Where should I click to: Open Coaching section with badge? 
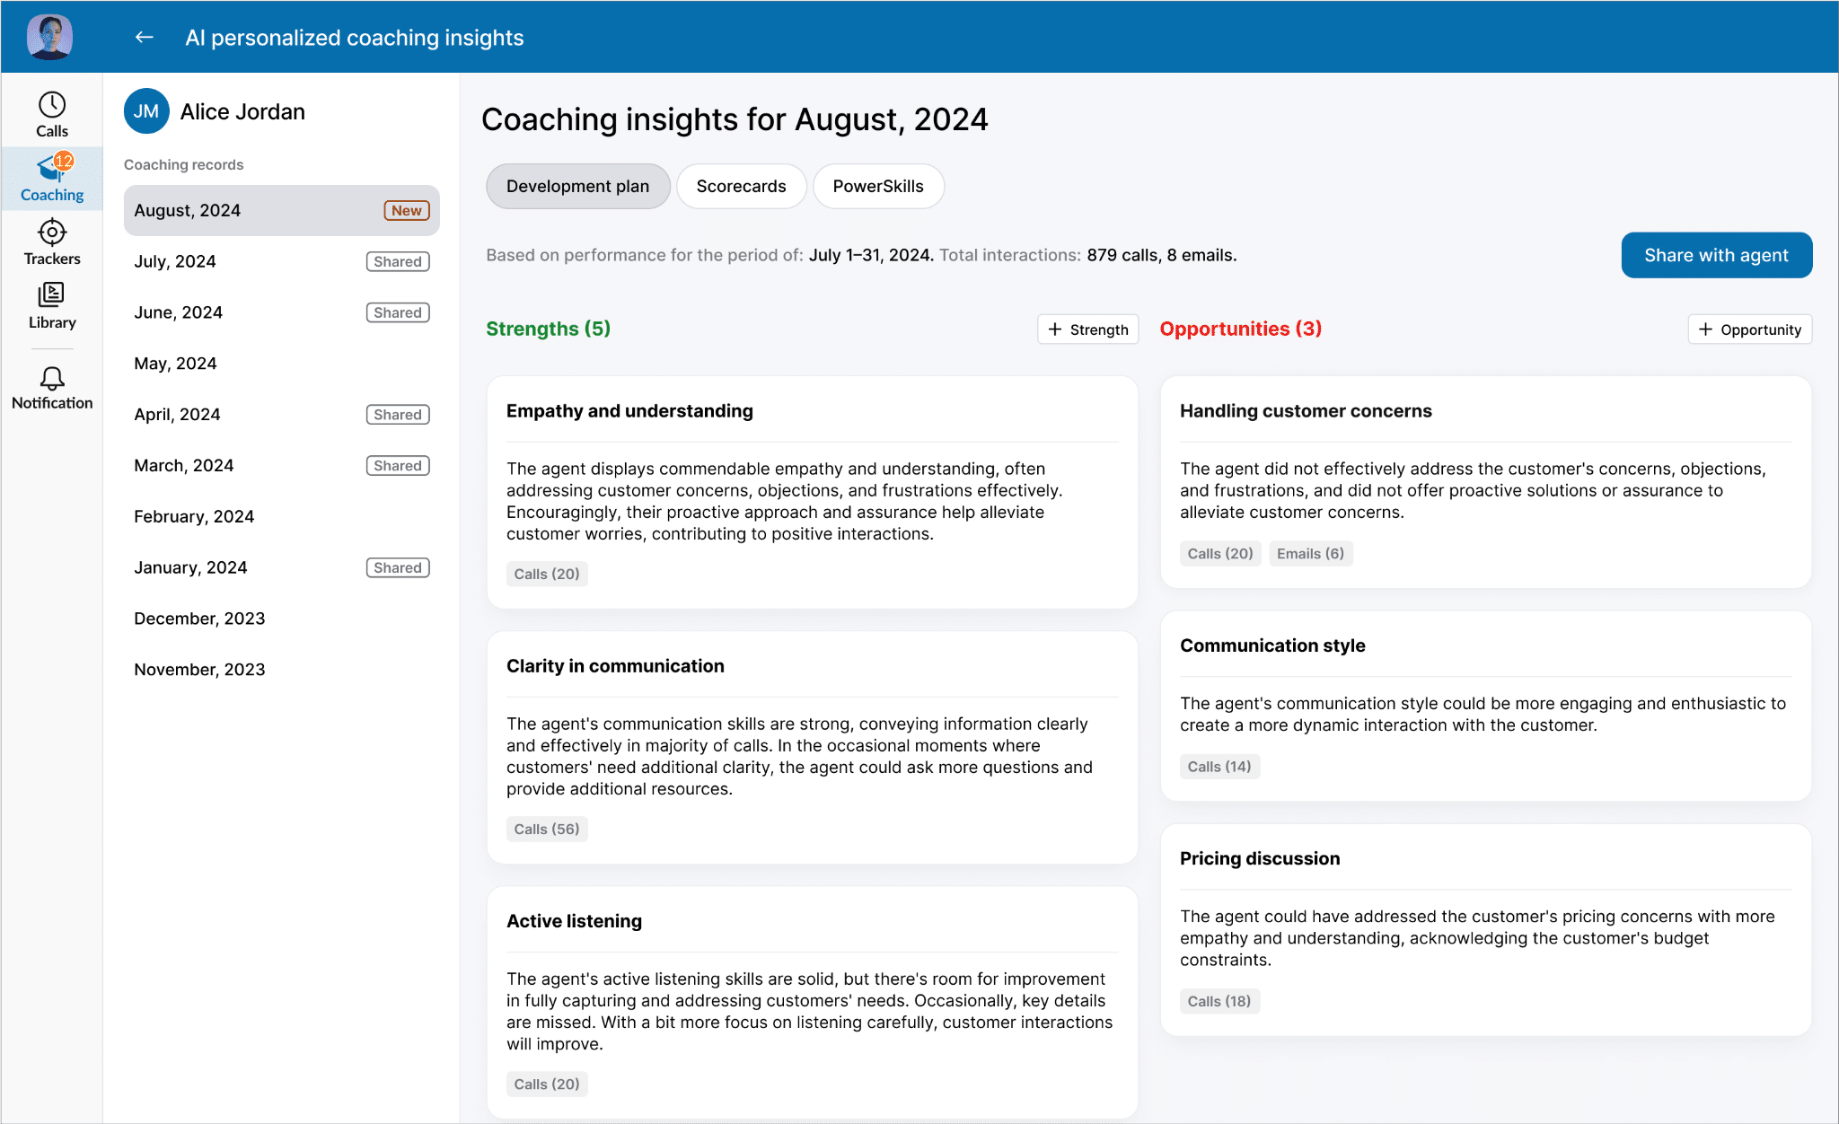point(52,179)
